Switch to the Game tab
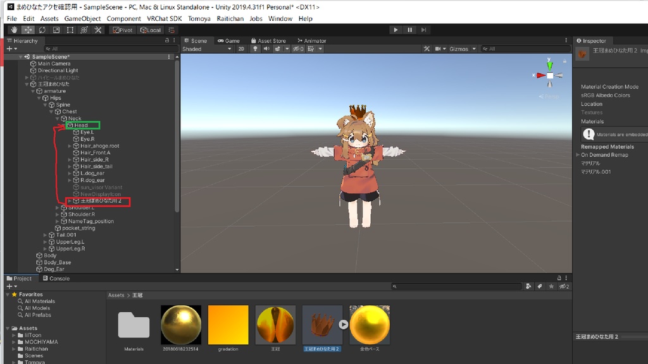 tap(228, 40)
